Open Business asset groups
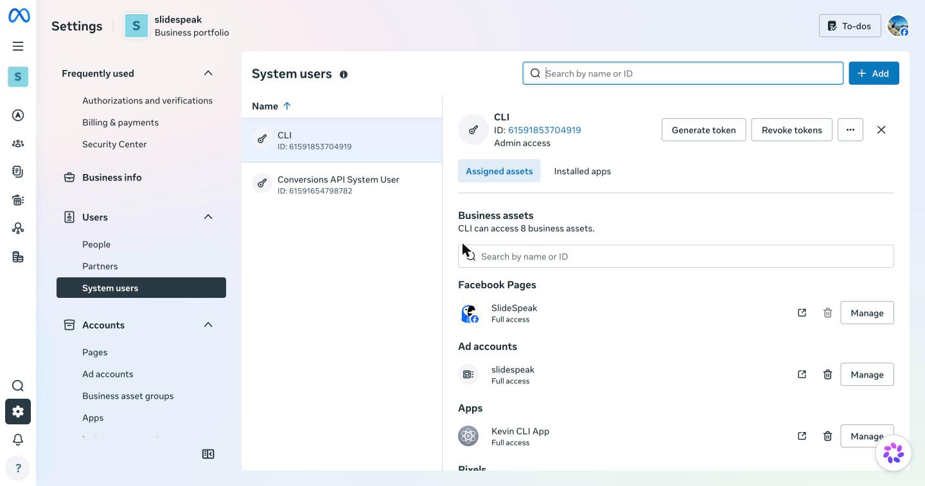 (x=128, y=396)
